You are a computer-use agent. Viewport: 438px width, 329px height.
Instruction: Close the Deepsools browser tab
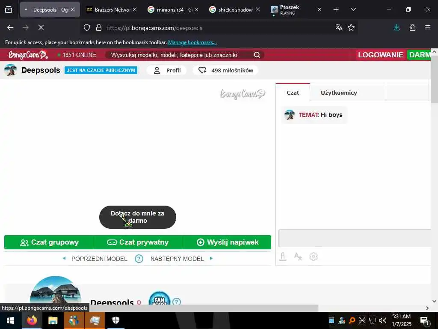73,9
